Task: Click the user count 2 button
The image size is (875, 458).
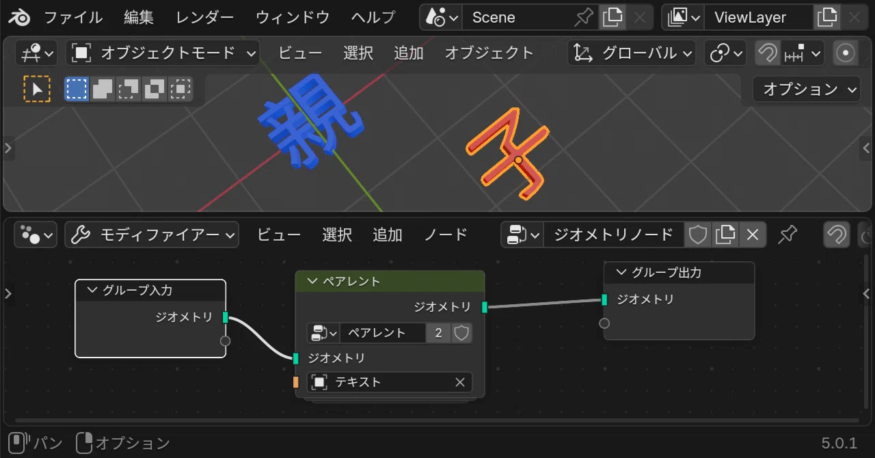Action: [x=438, y=334]
